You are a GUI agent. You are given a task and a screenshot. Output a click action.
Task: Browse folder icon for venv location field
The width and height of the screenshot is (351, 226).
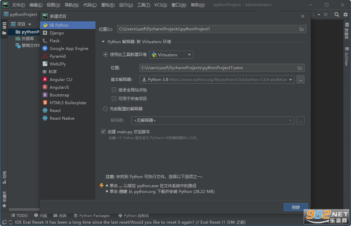[x=300, y=68]
